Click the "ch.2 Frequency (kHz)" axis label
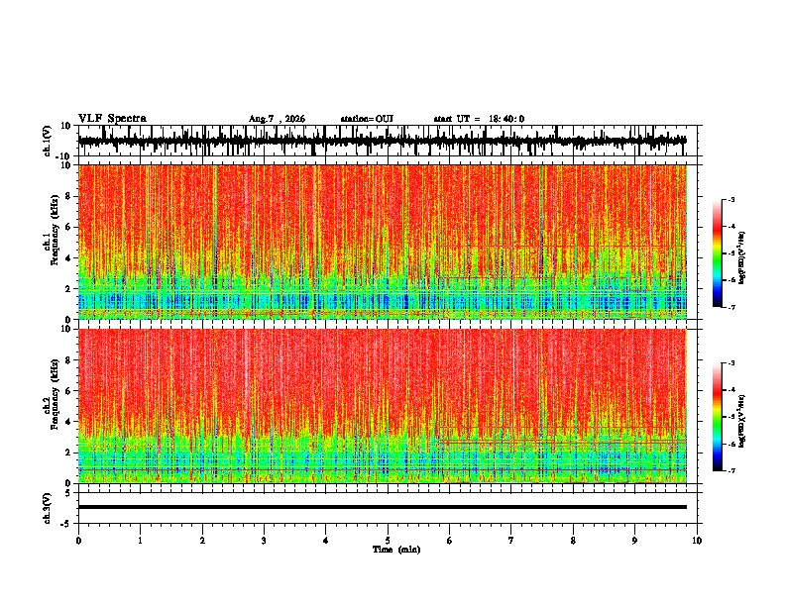This screenshot has height=606, width=785. pyautogui.click(x=51, y=394)
